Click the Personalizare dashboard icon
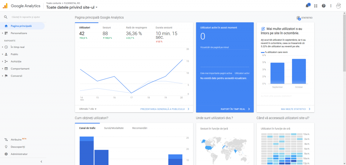 point(6,33)
